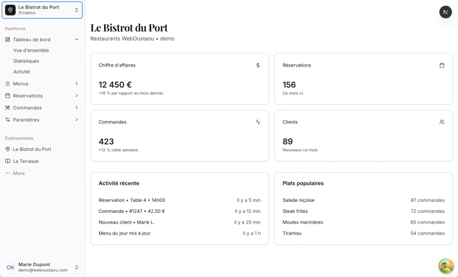Click the calendar icon on Réservations card
This screenshot has height=277, width=458.
442,65
